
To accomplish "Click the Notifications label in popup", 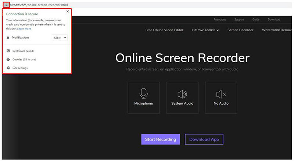I will tap(21, 38).
